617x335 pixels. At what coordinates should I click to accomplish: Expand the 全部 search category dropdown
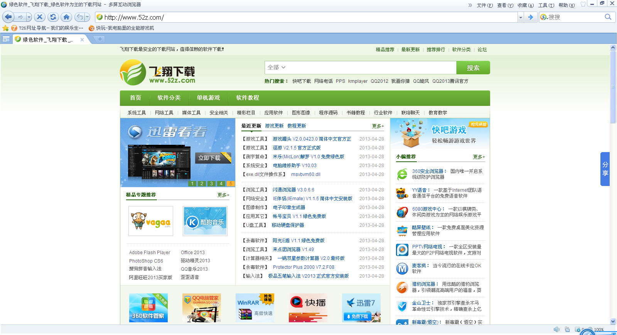coord(276,67)
